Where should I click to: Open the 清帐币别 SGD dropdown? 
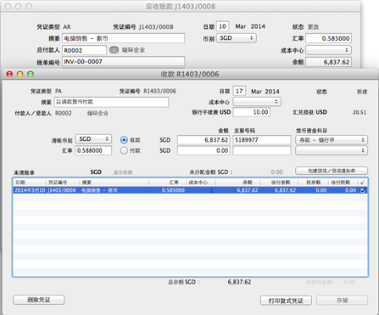(x=93, y=139)
